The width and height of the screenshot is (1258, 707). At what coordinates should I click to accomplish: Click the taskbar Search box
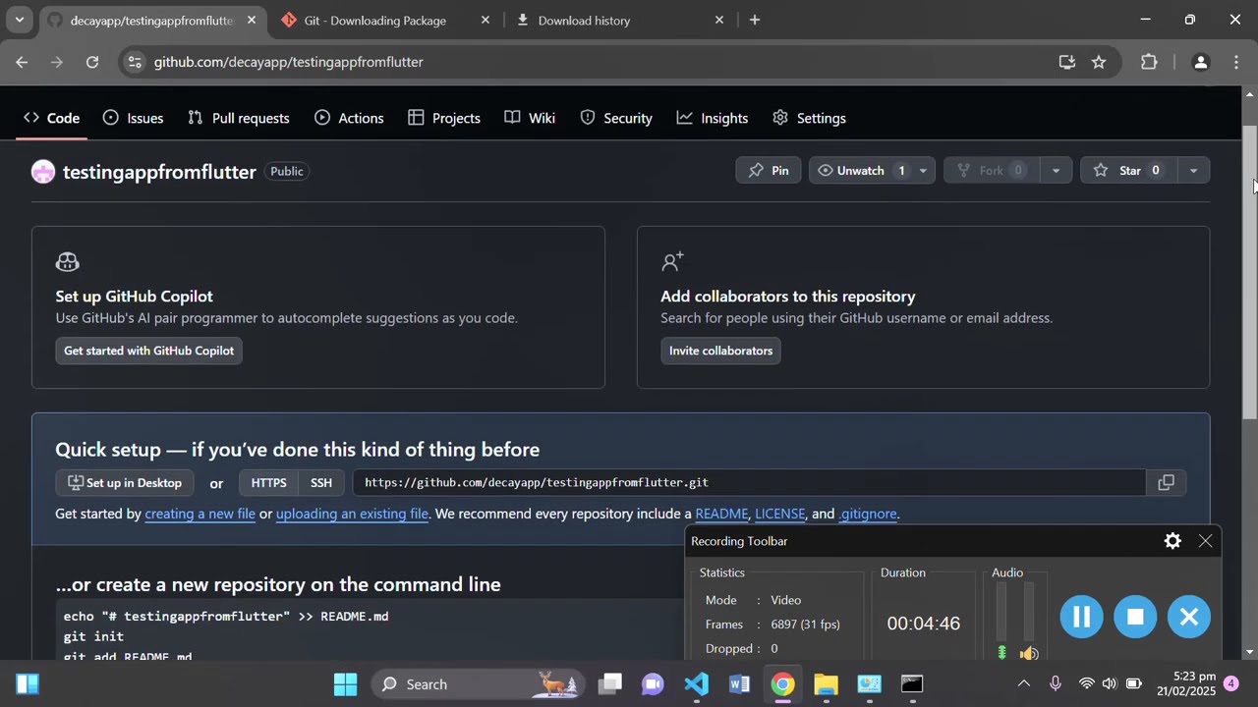coord(478,684)
